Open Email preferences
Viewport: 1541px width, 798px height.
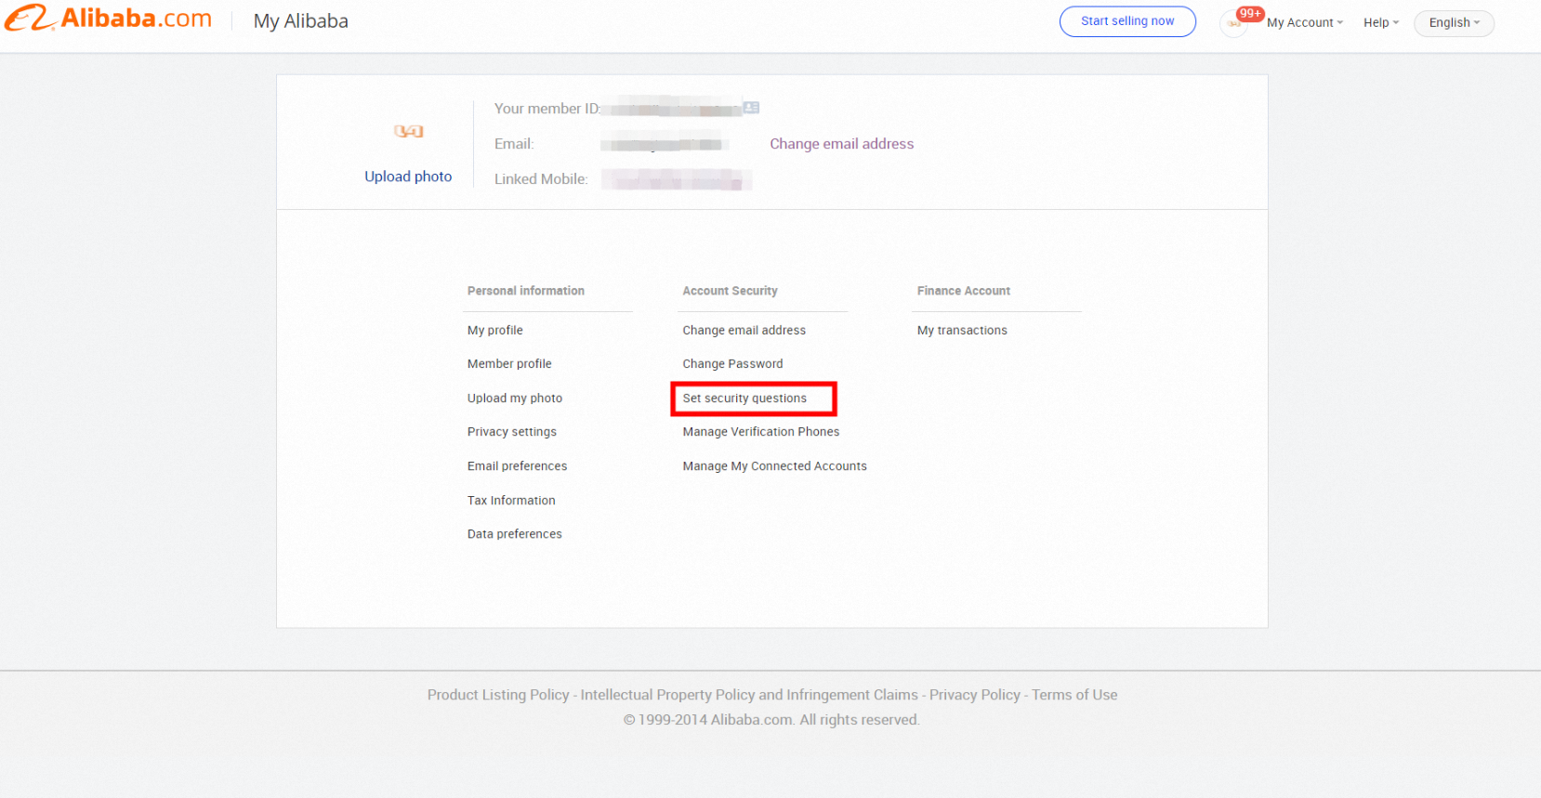[517, 466]
